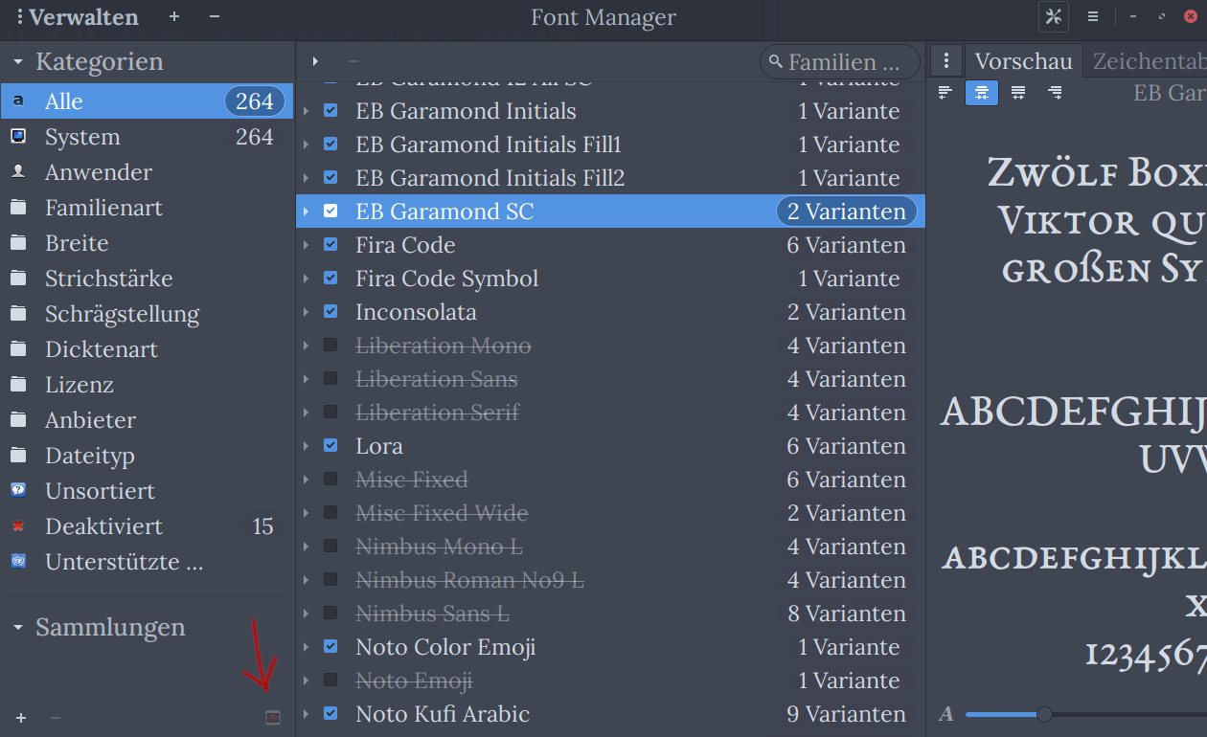This screenshot has height=737, width=1207.
Task: Click the red disabled-fonts filter icon below Sammlungen
Action: pos(271,716)
